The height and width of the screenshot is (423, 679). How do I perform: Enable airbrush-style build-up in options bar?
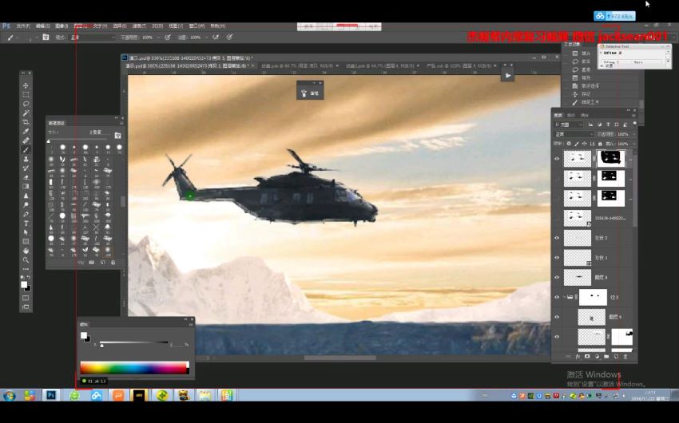(216, 38)
